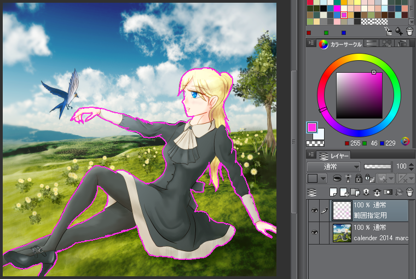This screenshot has height=279, width=416.
Task: Open the layer color palette dropdown
Action: (x=323, y=178)
